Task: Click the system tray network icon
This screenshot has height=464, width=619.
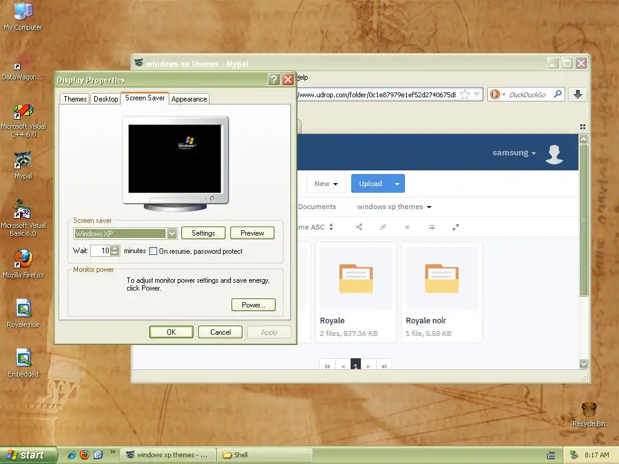Action: point(574,455)
